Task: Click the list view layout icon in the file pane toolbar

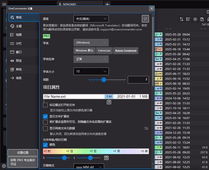Action: (188, 19)
